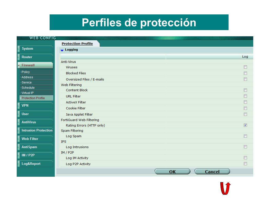Collapse the Logging section blue arrow

click(x=62, y=50)
